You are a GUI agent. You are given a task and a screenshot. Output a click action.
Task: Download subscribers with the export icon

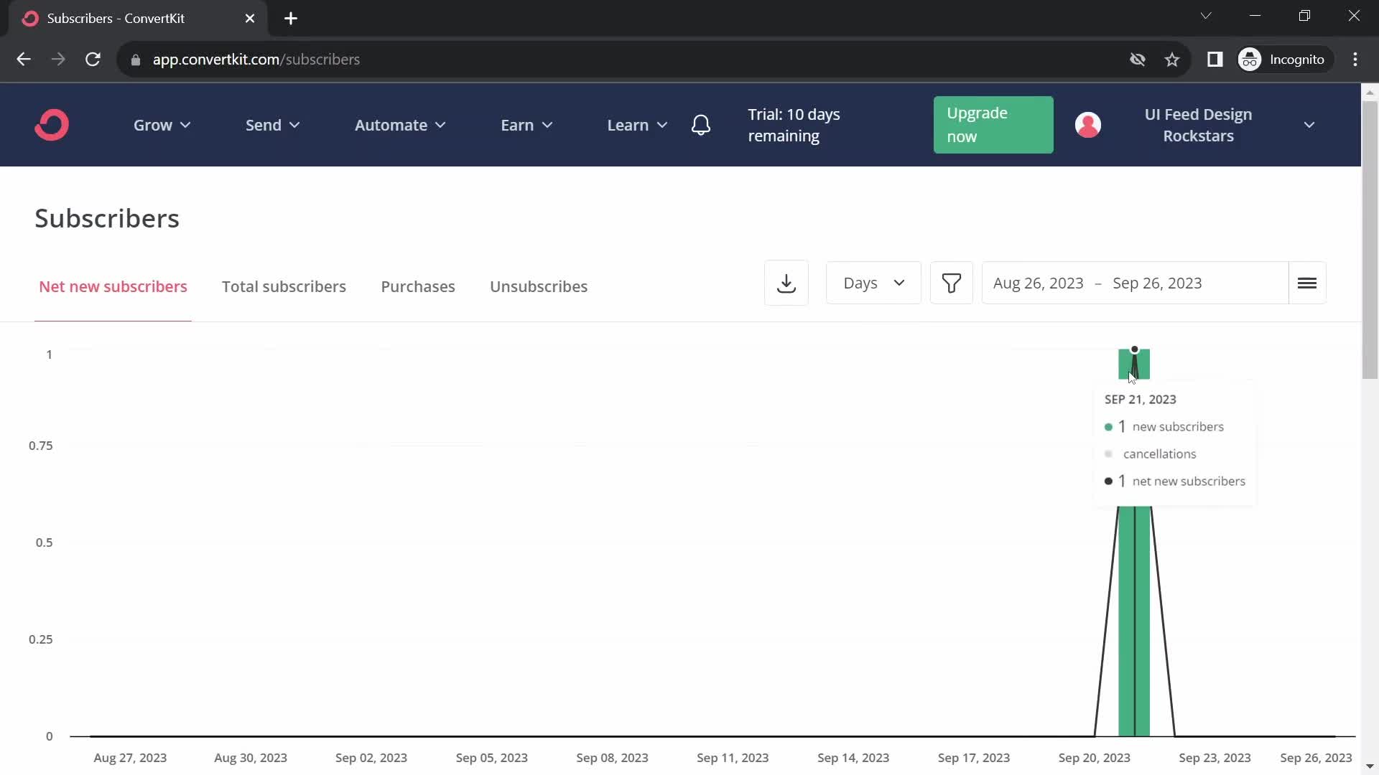[x=786, y=283]
